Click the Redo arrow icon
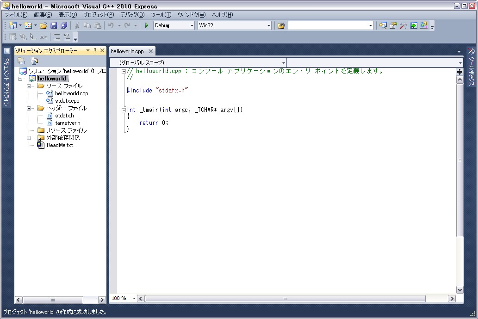Screen dimensions: 478x319 coord(127,25)
